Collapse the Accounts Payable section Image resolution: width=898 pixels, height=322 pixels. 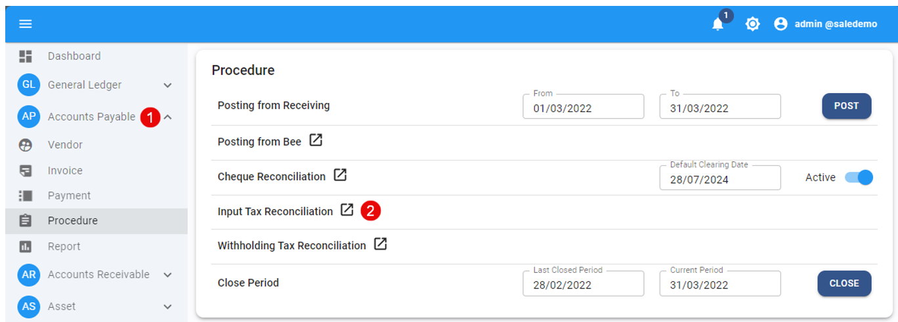click(x=167, y=117)
